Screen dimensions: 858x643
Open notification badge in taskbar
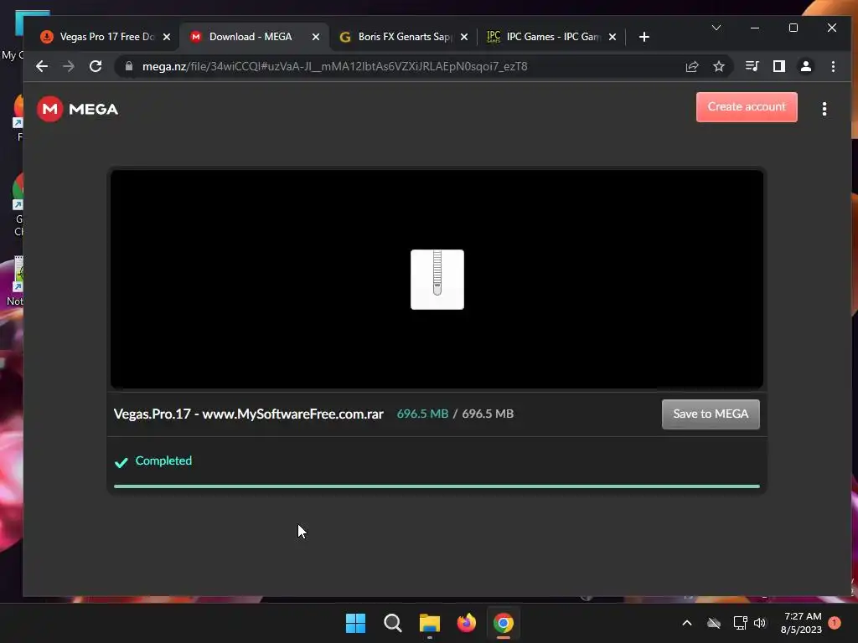(835, 623)
